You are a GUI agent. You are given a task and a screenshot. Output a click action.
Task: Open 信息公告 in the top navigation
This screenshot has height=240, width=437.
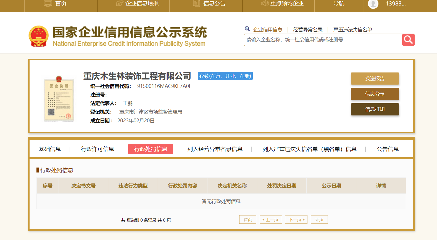(214, 4)
